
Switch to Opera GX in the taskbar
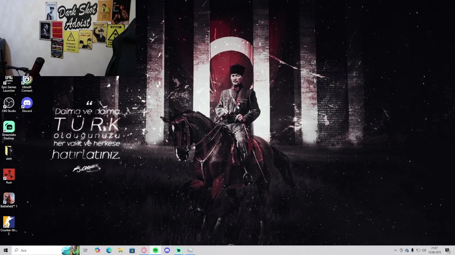144,250
